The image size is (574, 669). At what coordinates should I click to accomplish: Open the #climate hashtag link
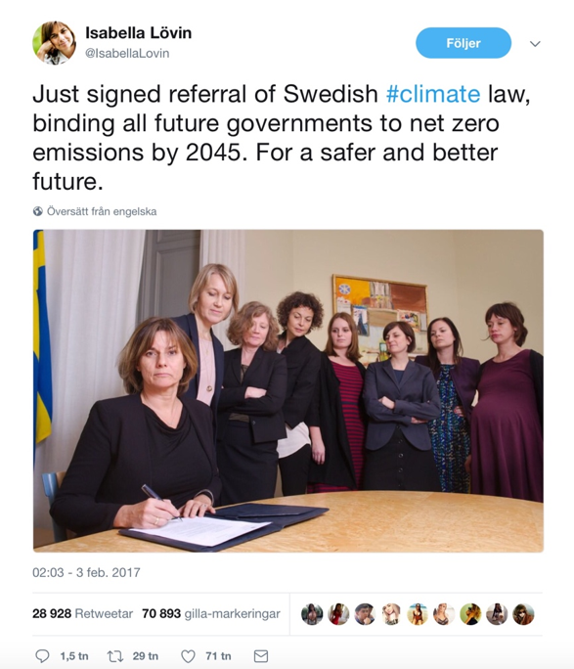(x=433, y=94)
